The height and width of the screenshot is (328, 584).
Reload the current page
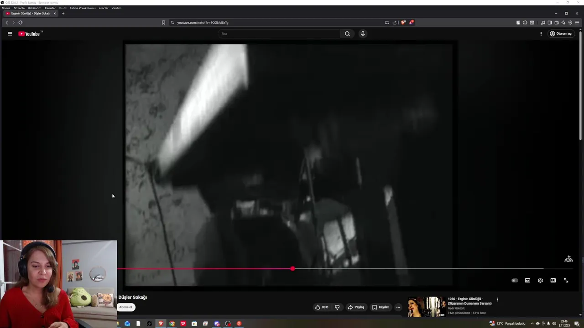click(x=21, y=22)
